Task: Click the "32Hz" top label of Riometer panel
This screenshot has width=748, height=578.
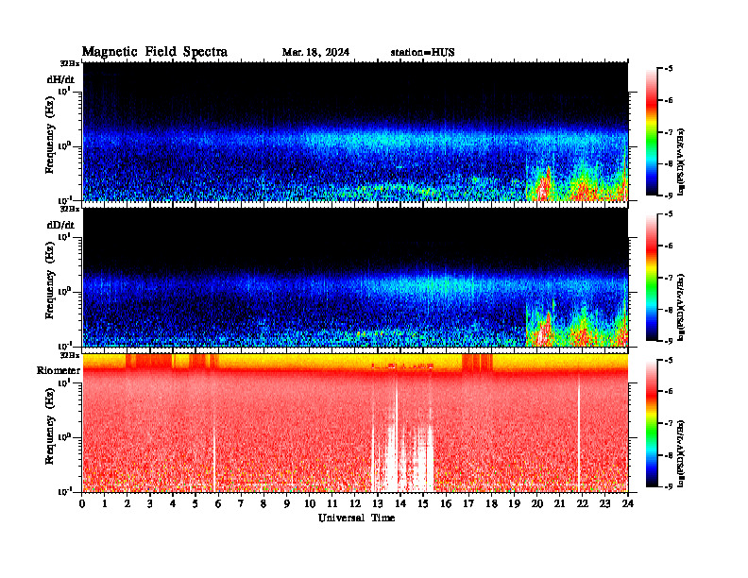Action: [70, 355]
